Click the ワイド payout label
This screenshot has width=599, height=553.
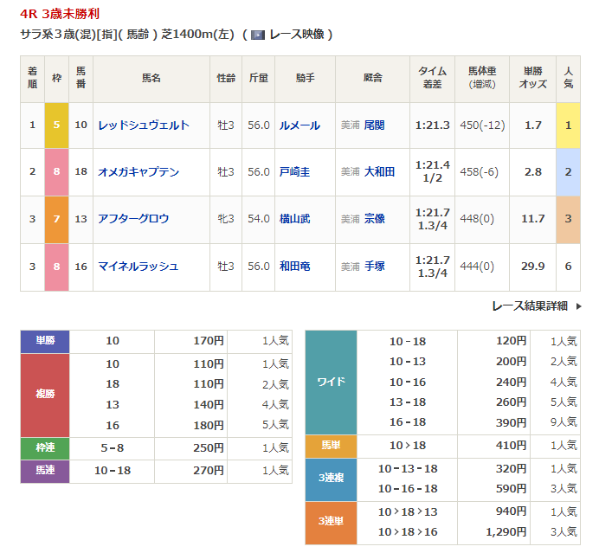(332, 382)
